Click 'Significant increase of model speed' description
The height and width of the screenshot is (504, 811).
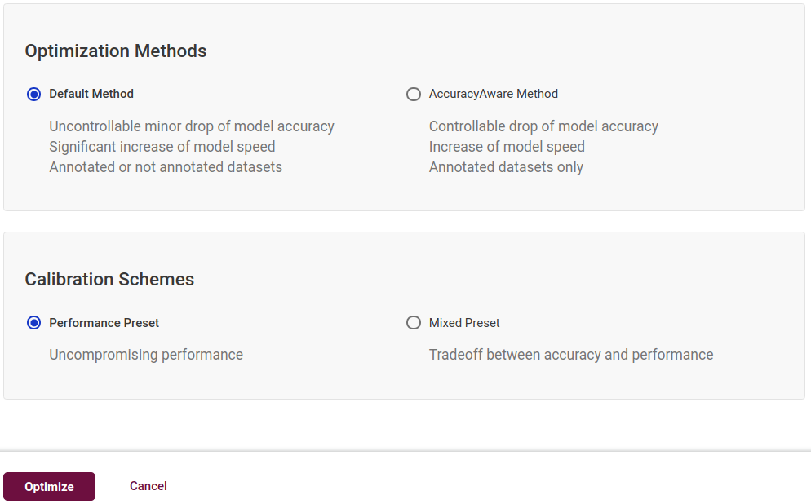coord(162,147)
